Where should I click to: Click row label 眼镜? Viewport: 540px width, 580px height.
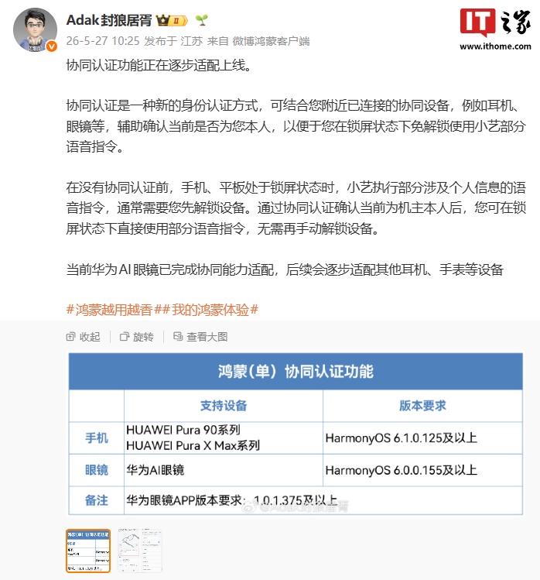coord(97,470)
